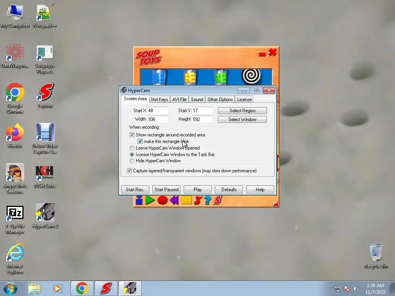Screen dimensions: 395x296
Task: Switch to Hot Keys tab
Action: point(159,99)
